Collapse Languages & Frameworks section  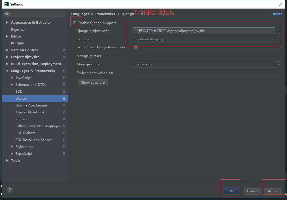7,71
